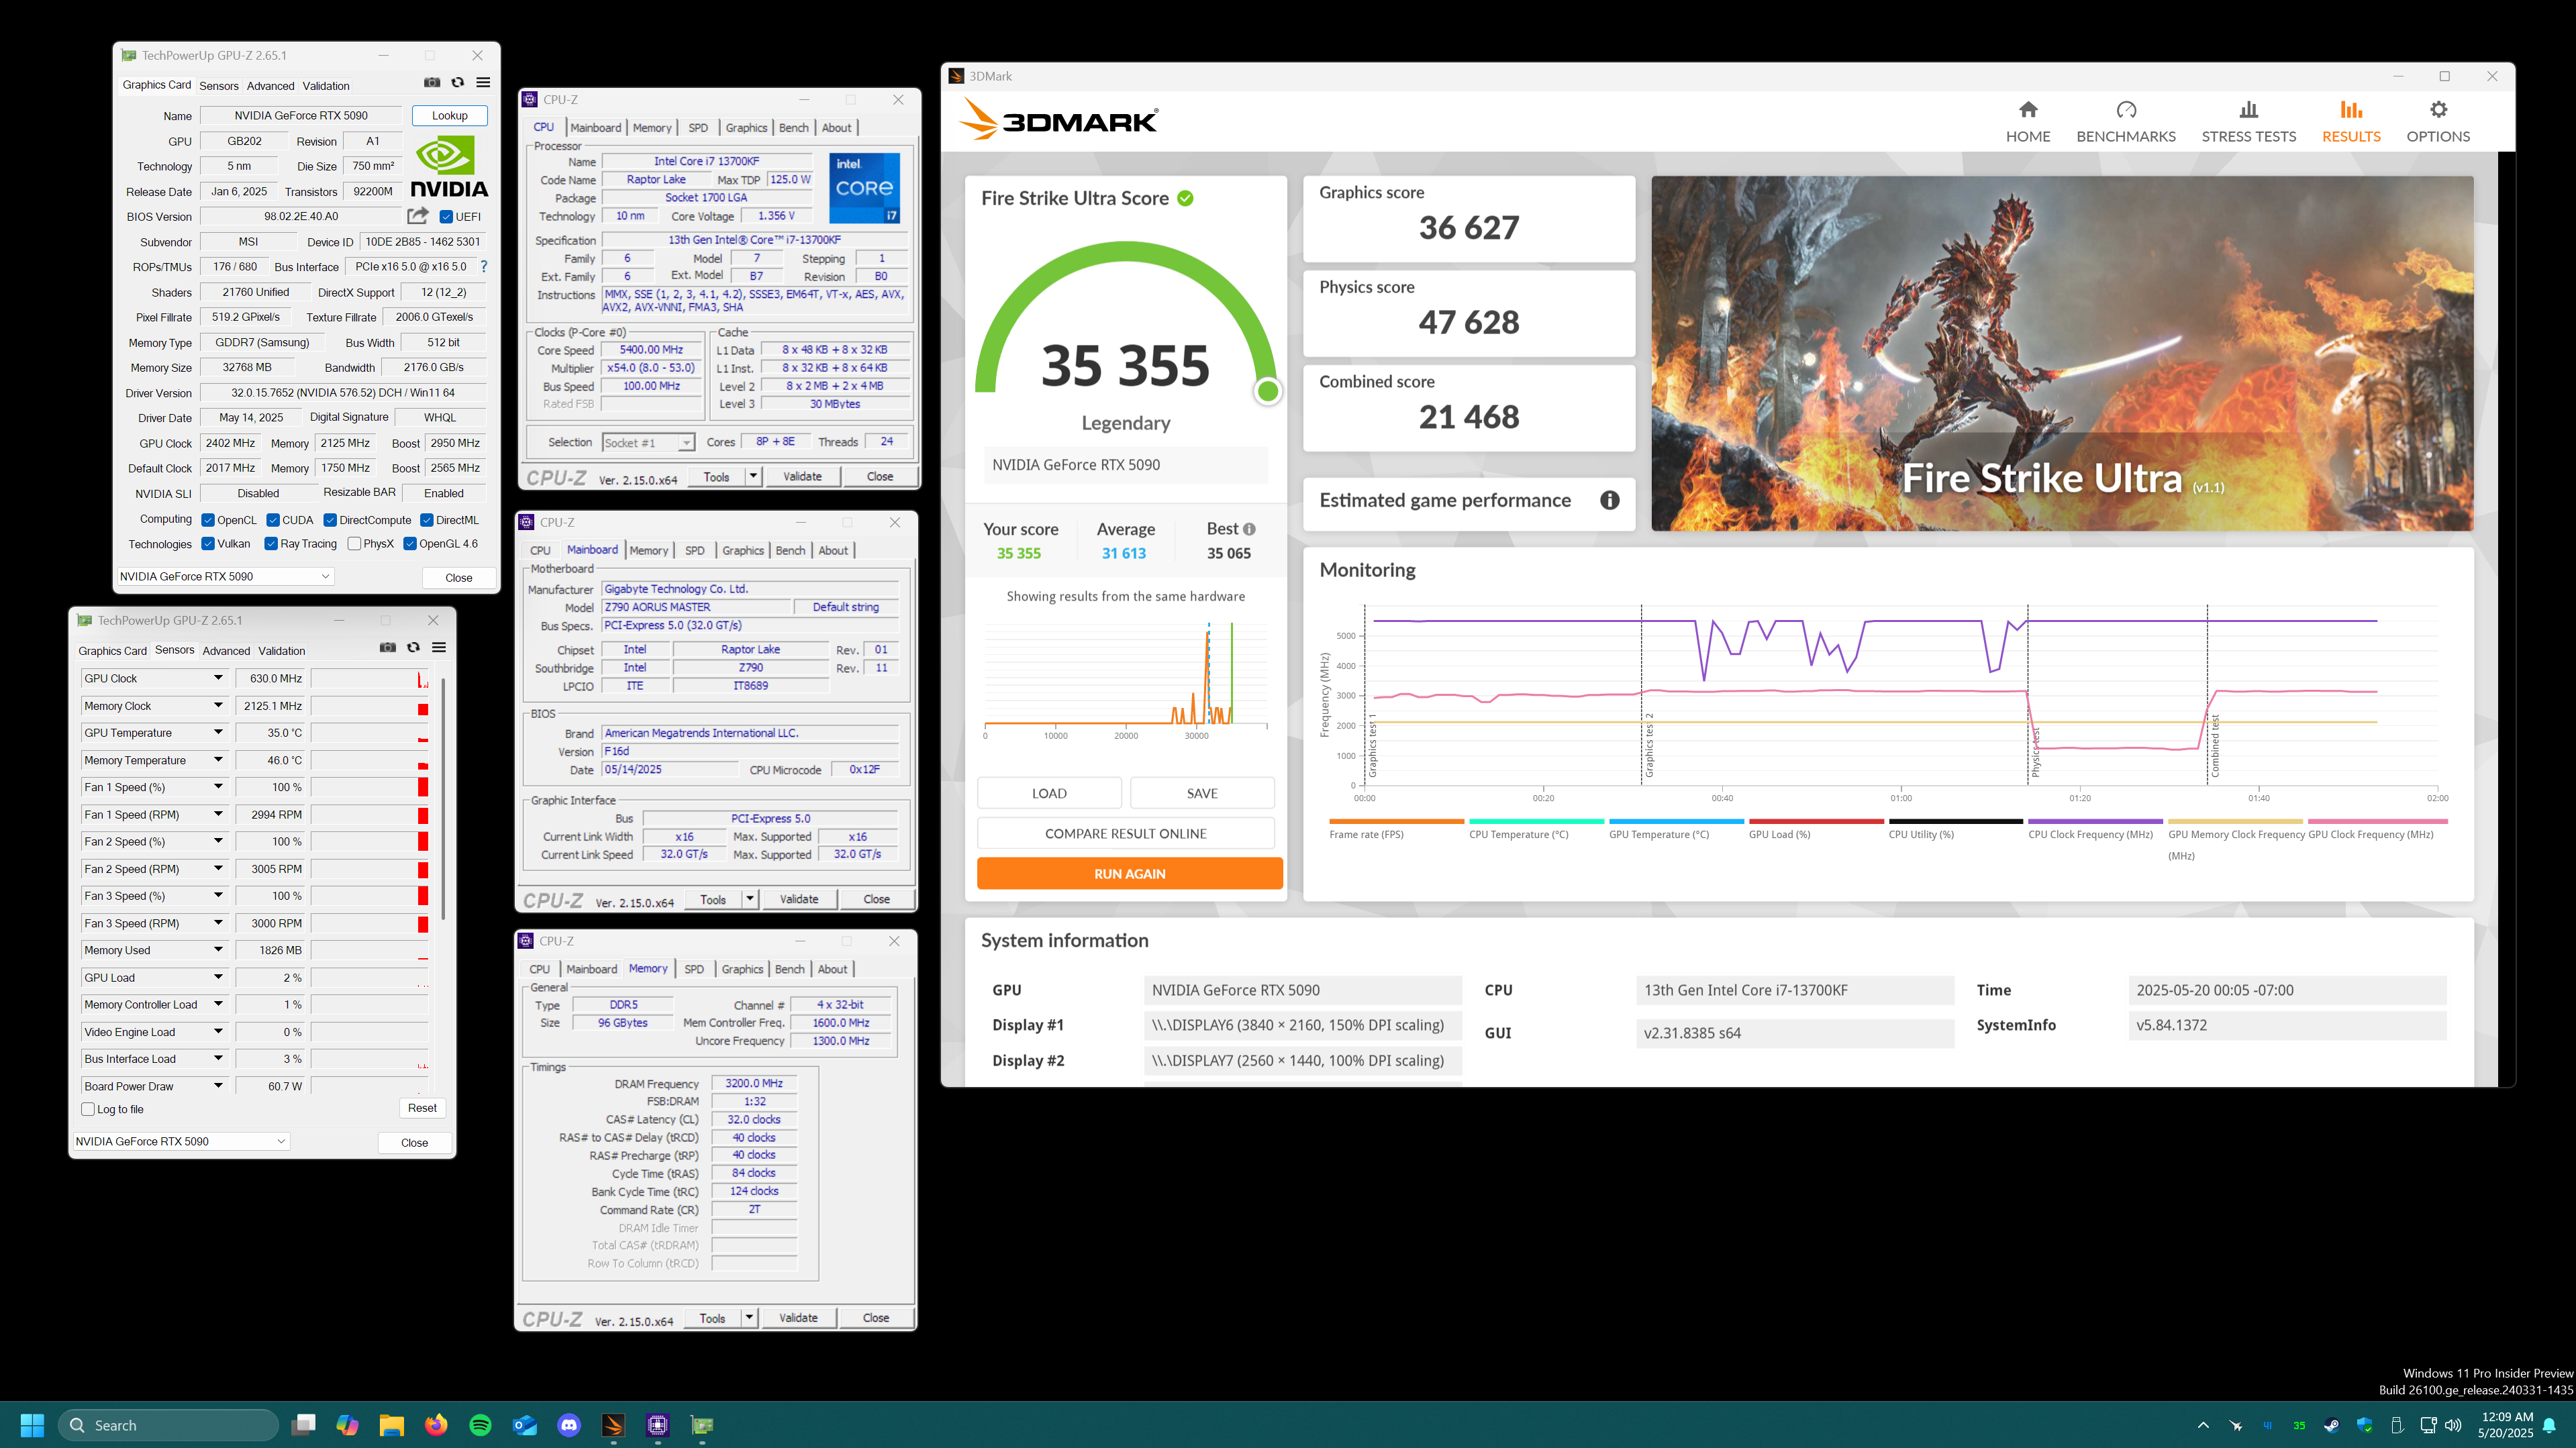The height and width of the screenshot is (1448, 2576).
Task: Click the Fan 1 Speed (%) sensor graph bar
Action: (x=370, y=787)
